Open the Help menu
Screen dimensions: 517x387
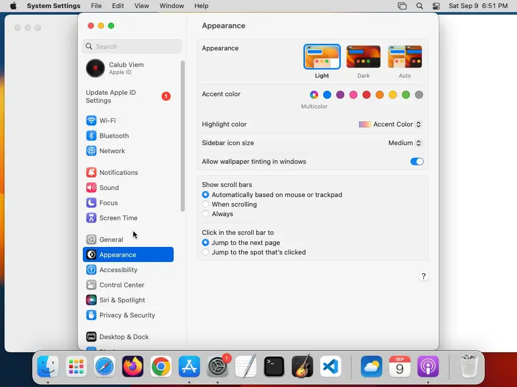tap(201, 6)
